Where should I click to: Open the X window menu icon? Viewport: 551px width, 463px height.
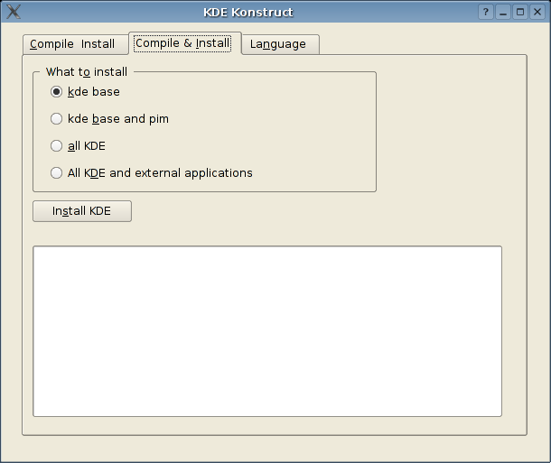click(14, 12)
